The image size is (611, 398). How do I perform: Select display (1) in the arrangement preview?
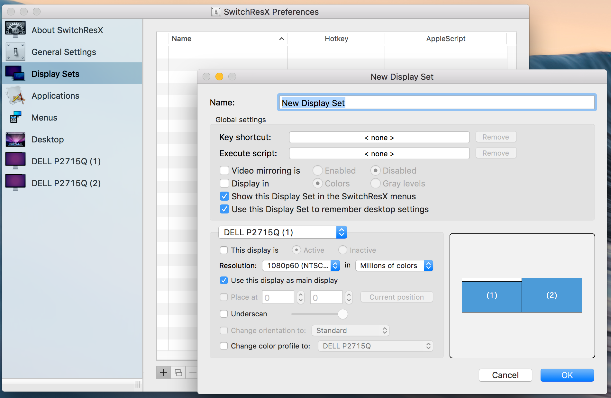tap(492, 295)
